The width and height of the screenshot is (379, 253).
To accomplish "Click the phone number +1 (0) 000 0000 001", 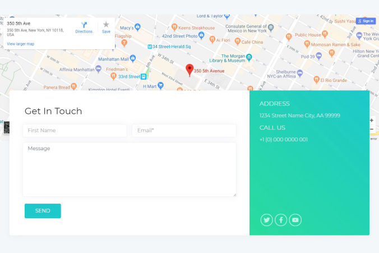I will click(x=283, y=140).
